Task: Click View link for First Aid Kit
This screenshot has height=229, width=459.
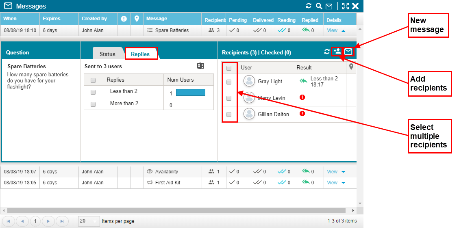Action: (332, 183)
